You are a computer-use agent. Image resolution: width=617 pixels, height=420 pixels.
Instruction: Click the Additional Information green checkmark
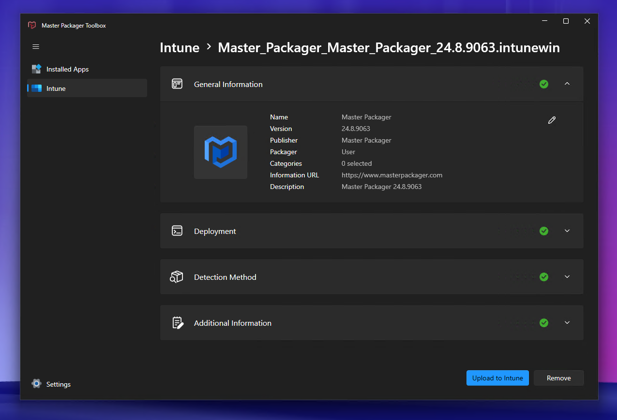[x=544, y=323]
